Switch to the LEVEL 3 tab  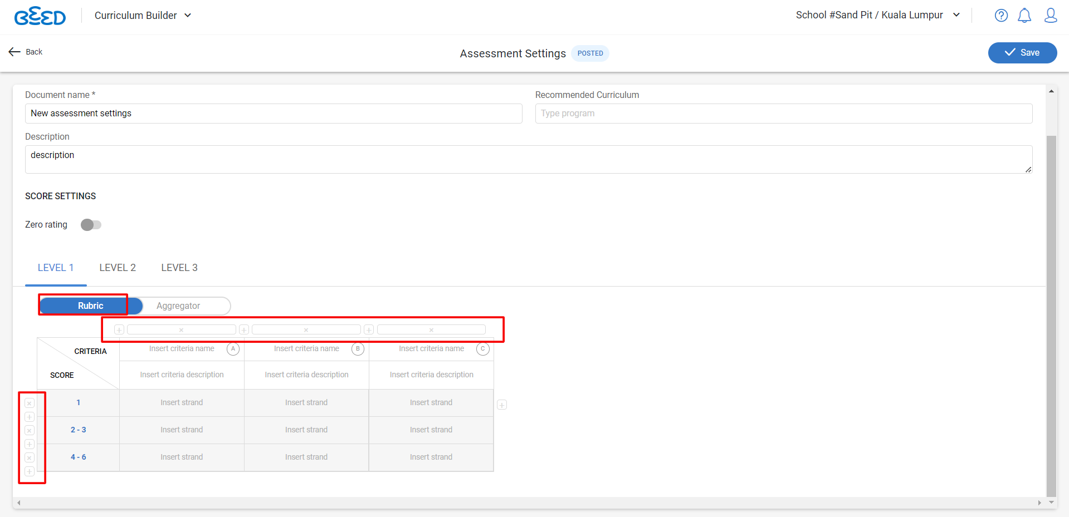pos(179,268)
